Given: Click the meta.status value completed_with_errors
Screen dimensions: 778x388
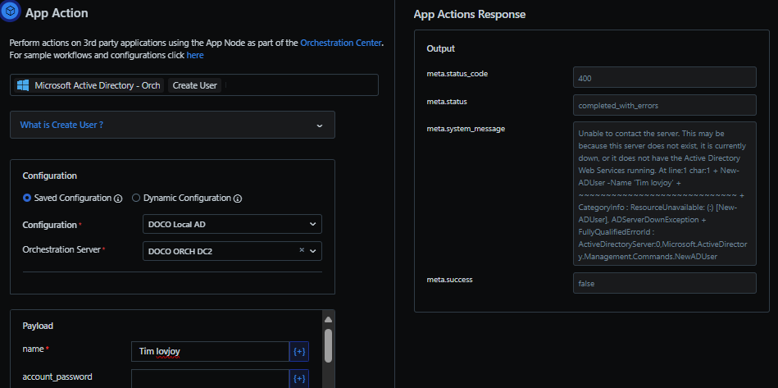Looking at the screenshot, I should pos(664,105).
